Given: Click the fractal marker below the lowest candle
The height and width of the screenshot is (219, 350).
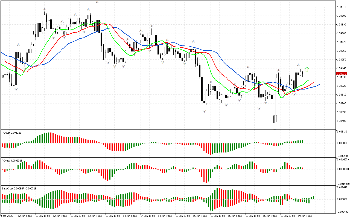Looking at the screenshot, I should [x=274, y=129].
